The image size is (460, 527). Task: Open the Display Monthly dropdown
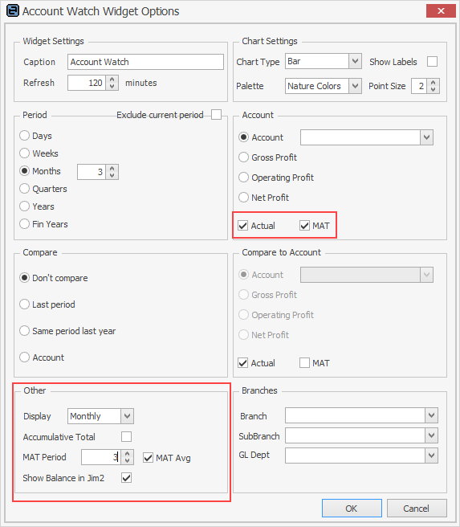pyautogui.click(x=128, y=416)
